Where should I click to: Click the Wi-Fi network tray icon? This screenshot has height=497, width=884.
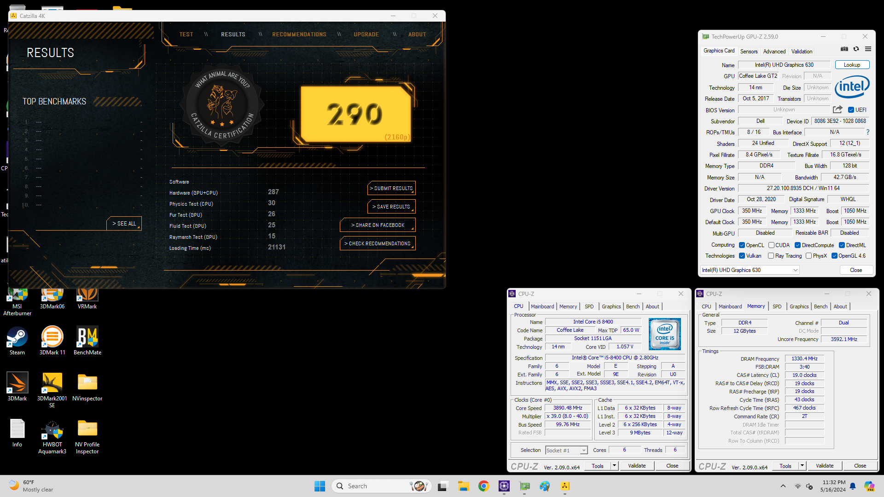coord(797,486)
